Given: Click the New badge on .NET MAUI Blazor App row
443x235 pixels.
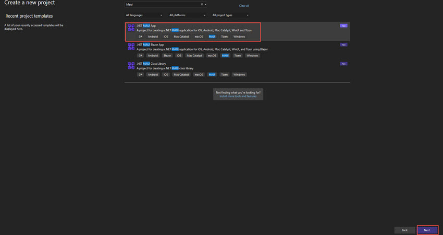Looking at the screenshot, I should click(343, 45).
